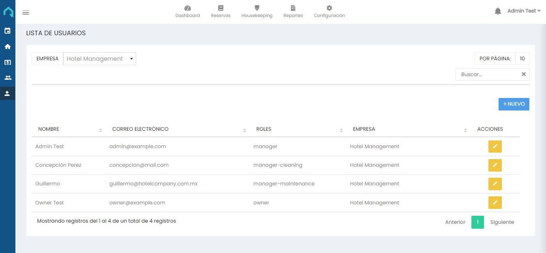The height and width of the screenshot is (253, 546).
Task: Click the + NUEVO button
Action: [x=514, y=104]
